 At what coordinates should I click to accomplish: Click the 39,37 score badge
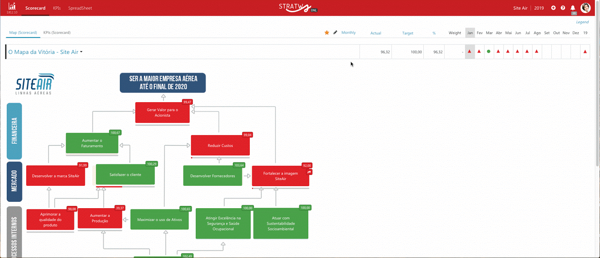pos(120,208)
